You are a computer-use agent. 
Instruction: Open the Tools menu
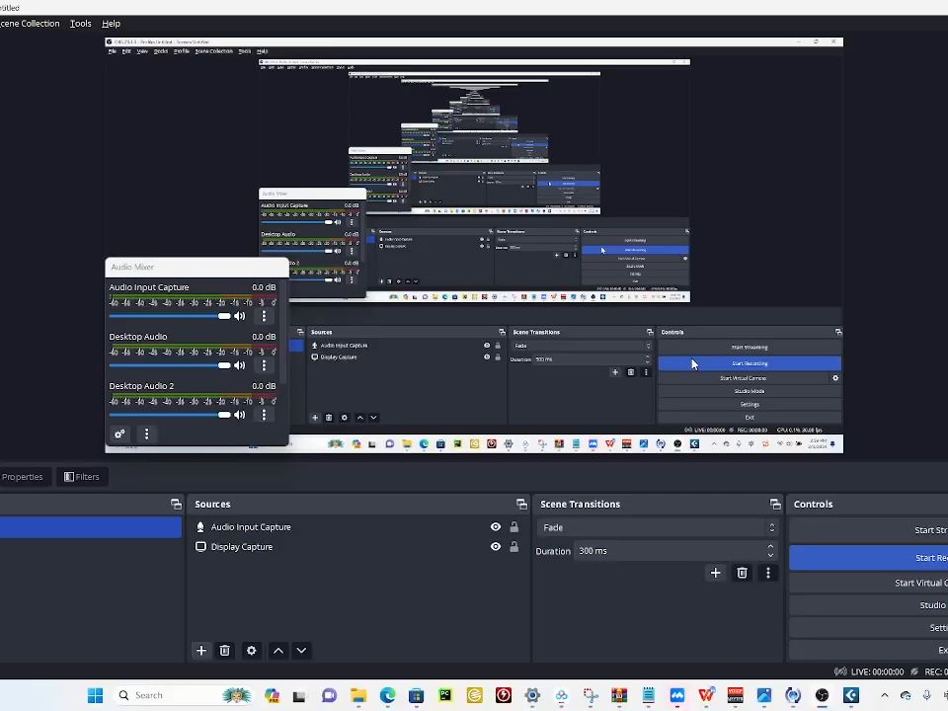80,24
